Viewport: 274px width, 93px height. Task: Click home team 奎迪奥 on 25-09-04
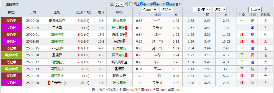coord(57,28)
